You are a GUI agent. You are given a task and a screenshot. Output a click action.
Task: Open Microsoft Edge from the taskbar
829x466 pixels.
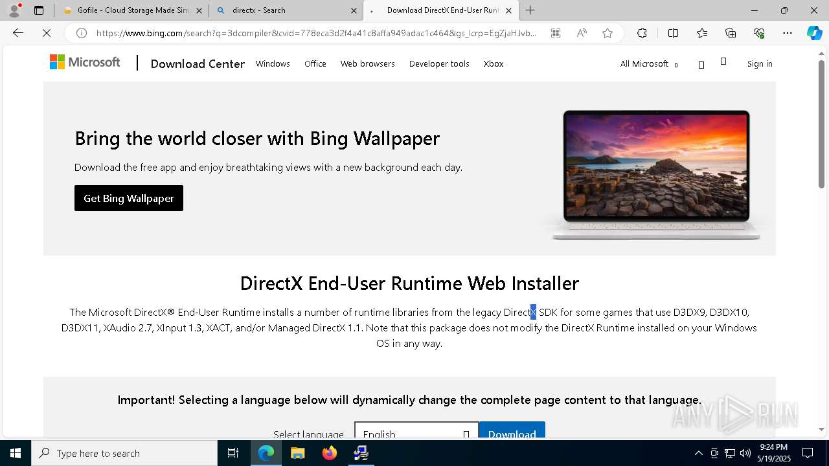[266, 453]
